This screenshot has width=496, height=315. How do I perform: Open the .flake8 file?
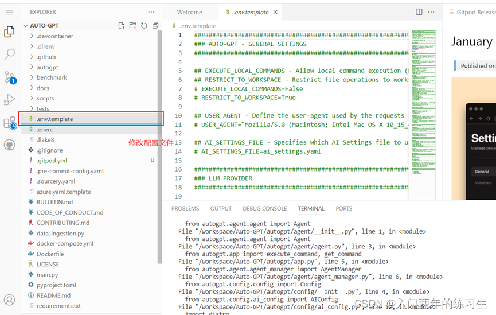89,140
